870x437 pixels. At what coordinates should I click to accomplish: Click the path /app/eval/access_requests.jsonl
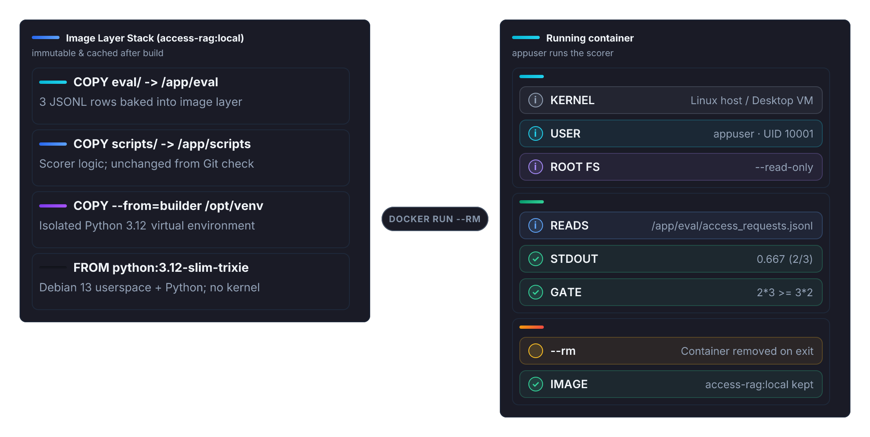click(x=732, y=226)
